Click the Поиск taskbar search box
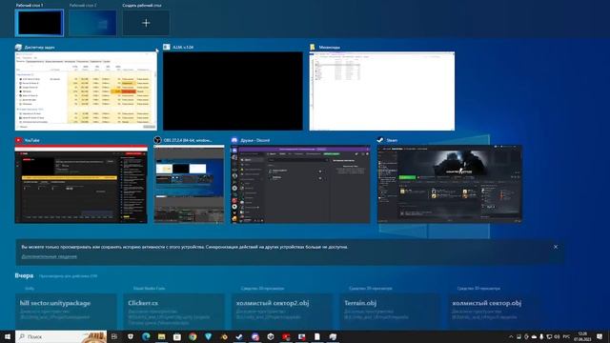 [x=61, y=336]
